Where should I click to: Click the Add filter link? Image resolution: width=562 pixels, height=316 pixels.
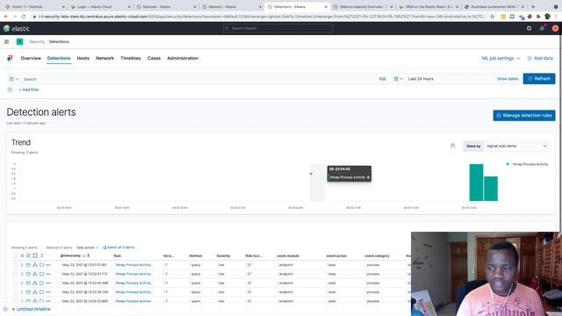[29, 90]
